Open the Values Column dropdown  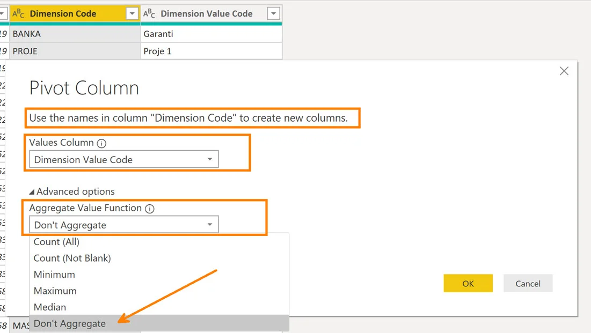coord(124,159)
